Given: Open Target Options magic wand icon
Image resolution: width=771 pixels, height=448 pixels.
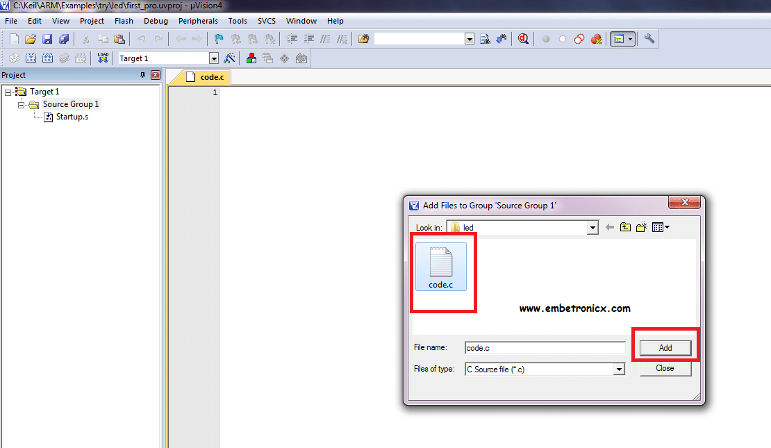Looking at the screenshot, I should [229, 58].
